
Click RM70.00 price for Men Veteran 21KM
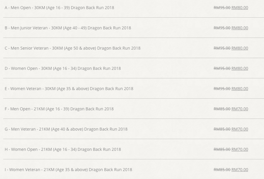coord(240,129)
